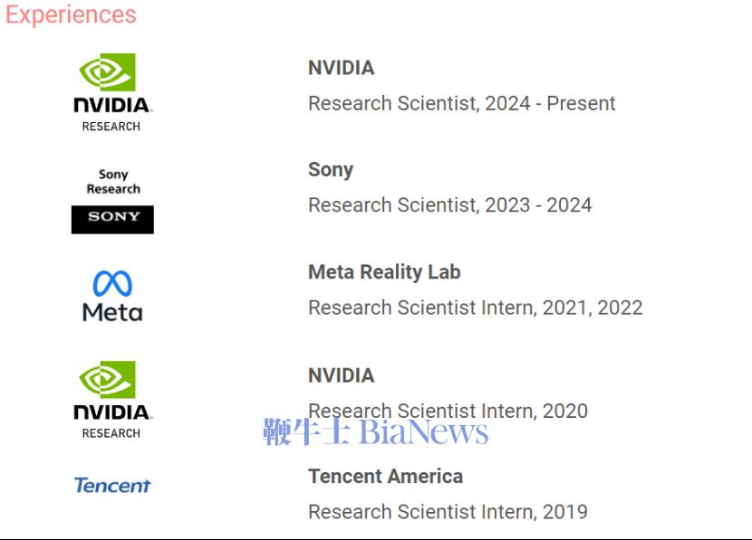Open the Tencent America title

[x=385, y=477]
